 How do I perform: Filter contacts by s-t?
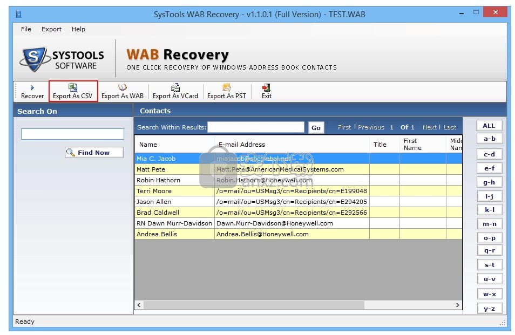coord(490,265)
